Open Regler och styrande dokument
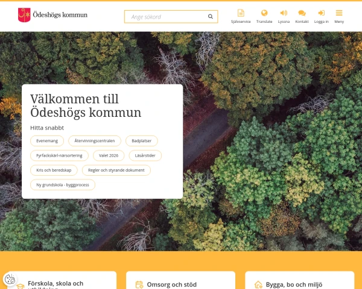 tap(116, 170)
